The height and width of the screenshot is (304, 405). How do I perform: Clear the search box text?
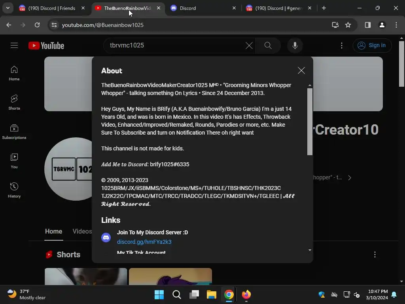point(249,46)
